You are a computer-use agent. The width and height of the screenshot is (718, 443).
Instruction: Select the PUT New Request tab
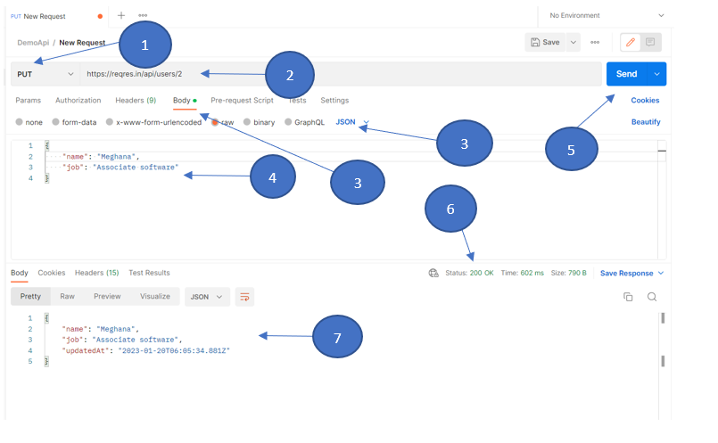point(55,16)
